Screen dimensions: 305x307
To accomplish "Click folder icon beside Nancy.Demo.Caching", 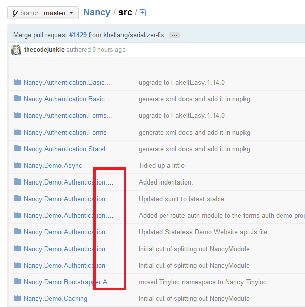I will tap(18, 298).
